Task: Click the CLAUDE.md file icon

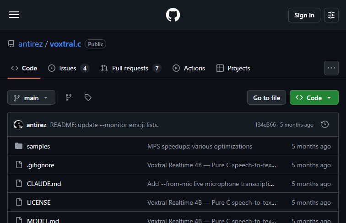Action: pyautogui.click(x=19, y=183)
